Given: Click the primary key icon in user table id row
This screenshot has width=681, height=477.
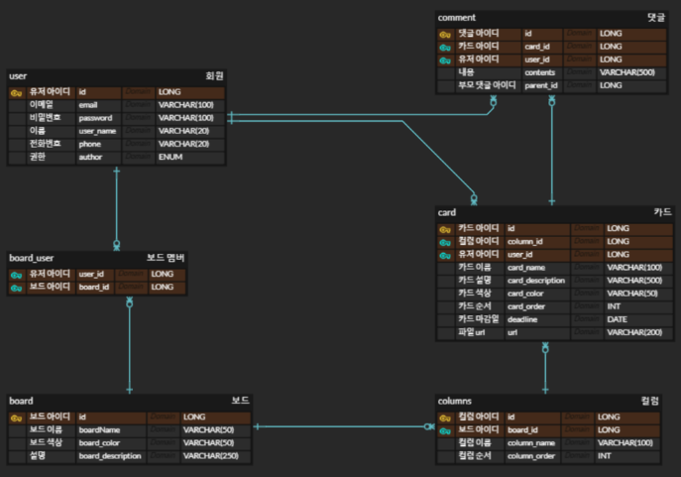Looking at the screenshot, I should coord(16,93).
